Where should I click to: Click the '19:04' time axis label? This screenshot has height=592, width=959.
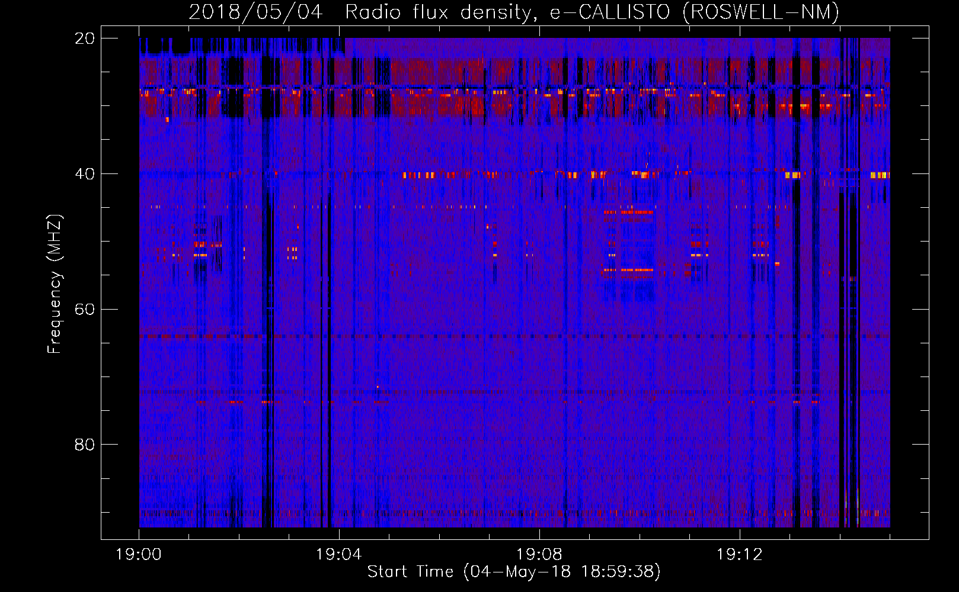click(339, 555)
